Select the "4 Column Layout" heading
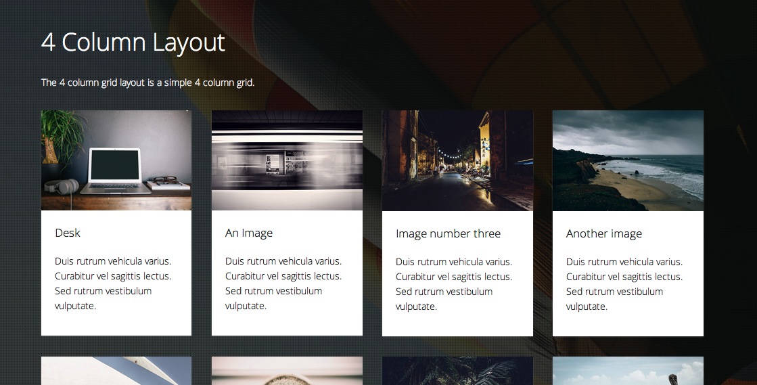 (133, 43)
